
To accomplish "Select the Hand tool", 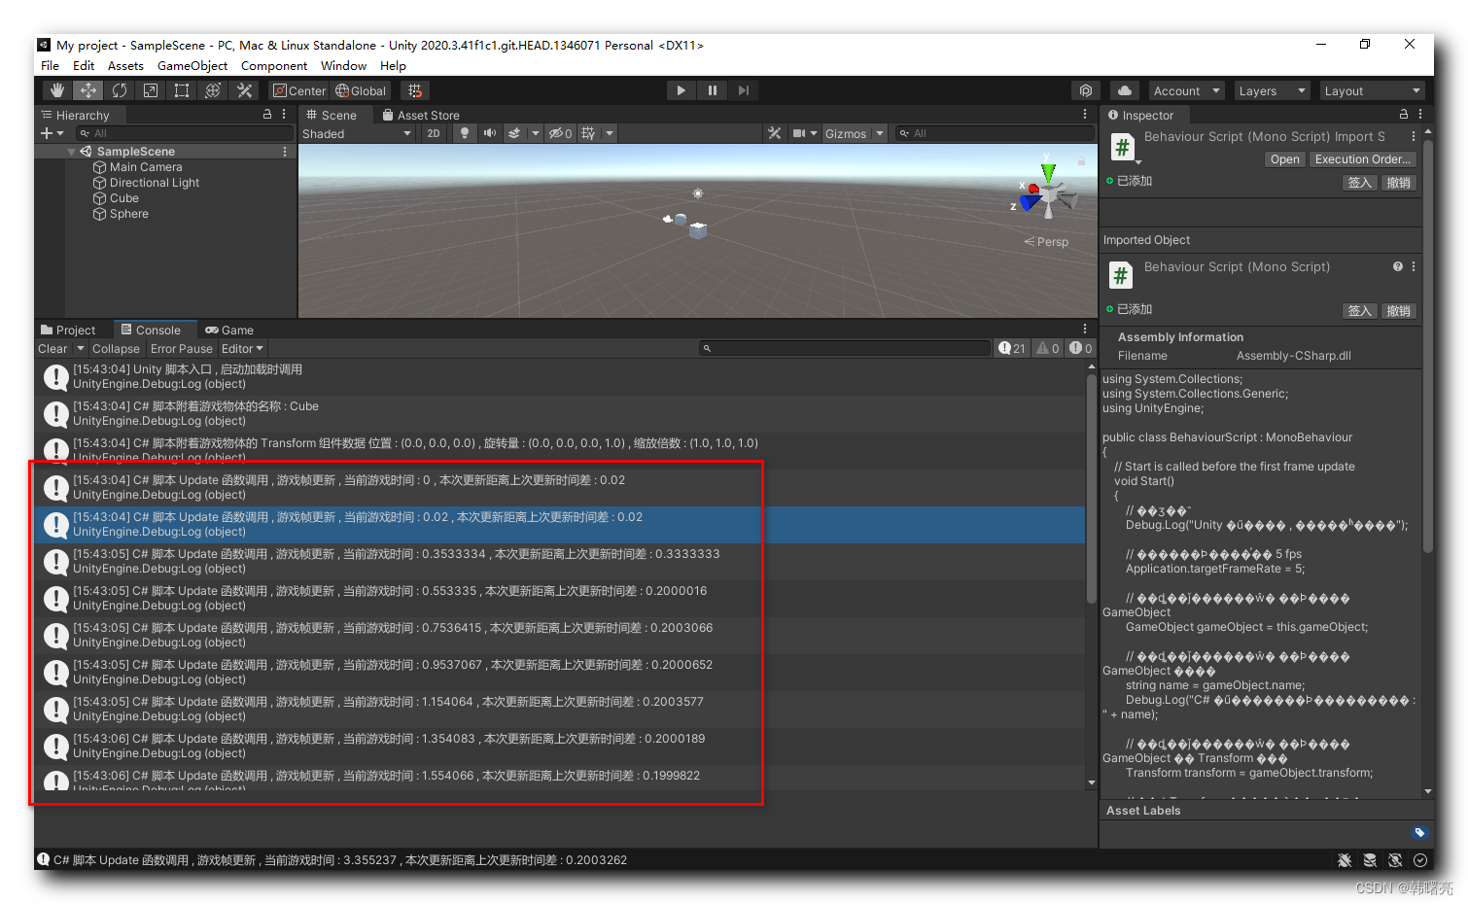I will click(56, 89).
